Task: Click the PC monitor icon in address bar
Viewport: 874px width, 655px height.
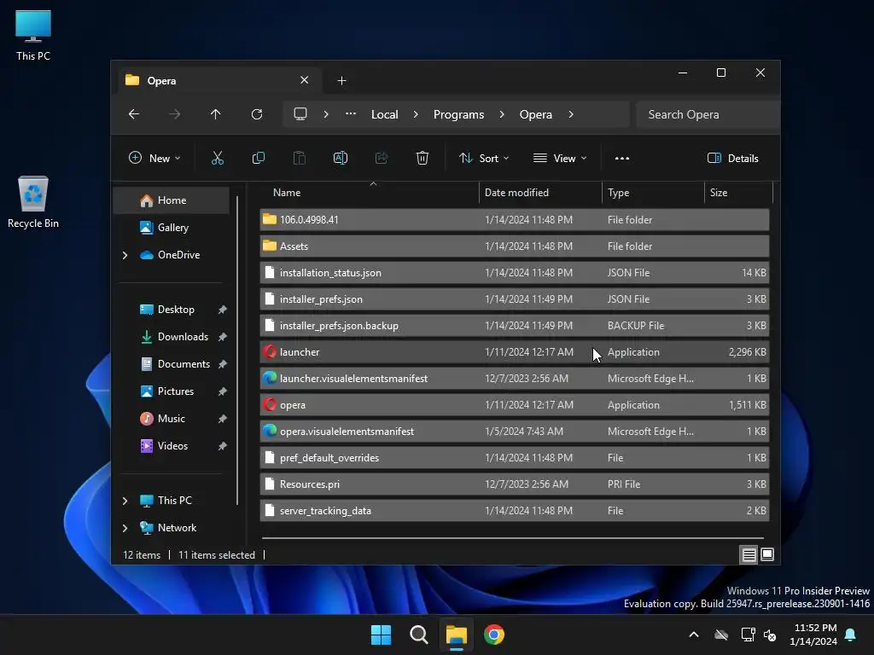Action: coord(300,114)
